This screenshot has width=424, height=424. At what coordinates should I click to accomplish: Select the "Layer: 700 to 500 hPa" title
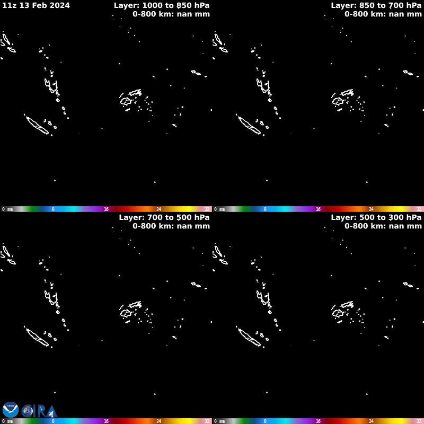164,217
